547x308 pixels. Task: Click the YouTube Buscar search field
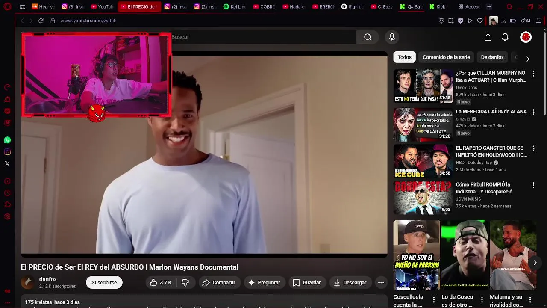(263, 37)
